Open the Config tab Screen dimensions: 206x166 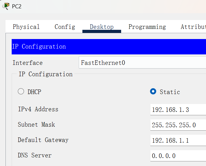(x=65, y=27)
